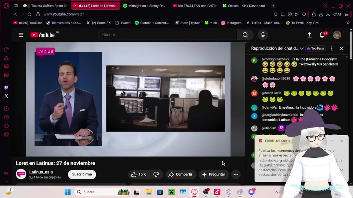This screenshot has width=353, height=198.
Task: Go to the YouTube home logo
Action: (42, 35)
